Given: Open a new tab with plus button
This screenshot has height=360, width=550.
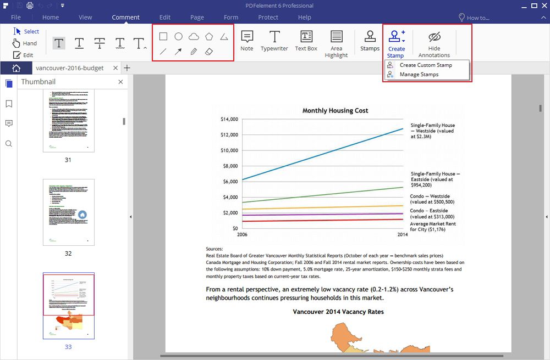Looking at the screenshot, I should [127, 68].
